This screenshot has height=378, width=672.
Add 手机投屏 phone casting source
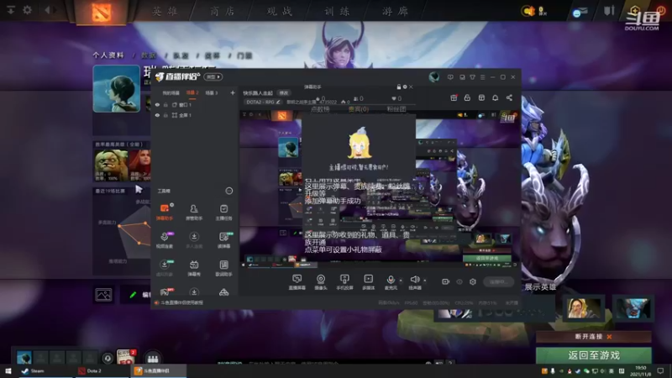point(344,282)
